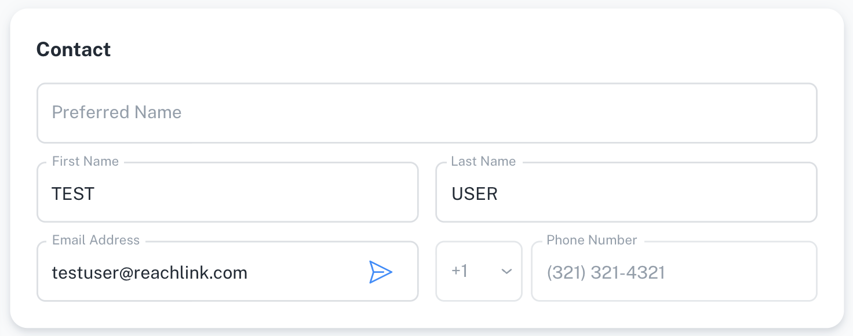853x336 pixels.
Task: Click the First Name floating label
Action: click(85, 162)
